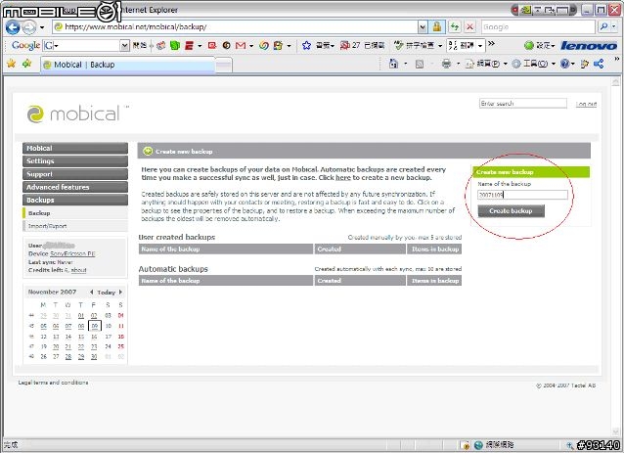Click Add to Favorites star-plus icon
The image size is (624, 453).
pyautogui.click(x=27, y=64)
